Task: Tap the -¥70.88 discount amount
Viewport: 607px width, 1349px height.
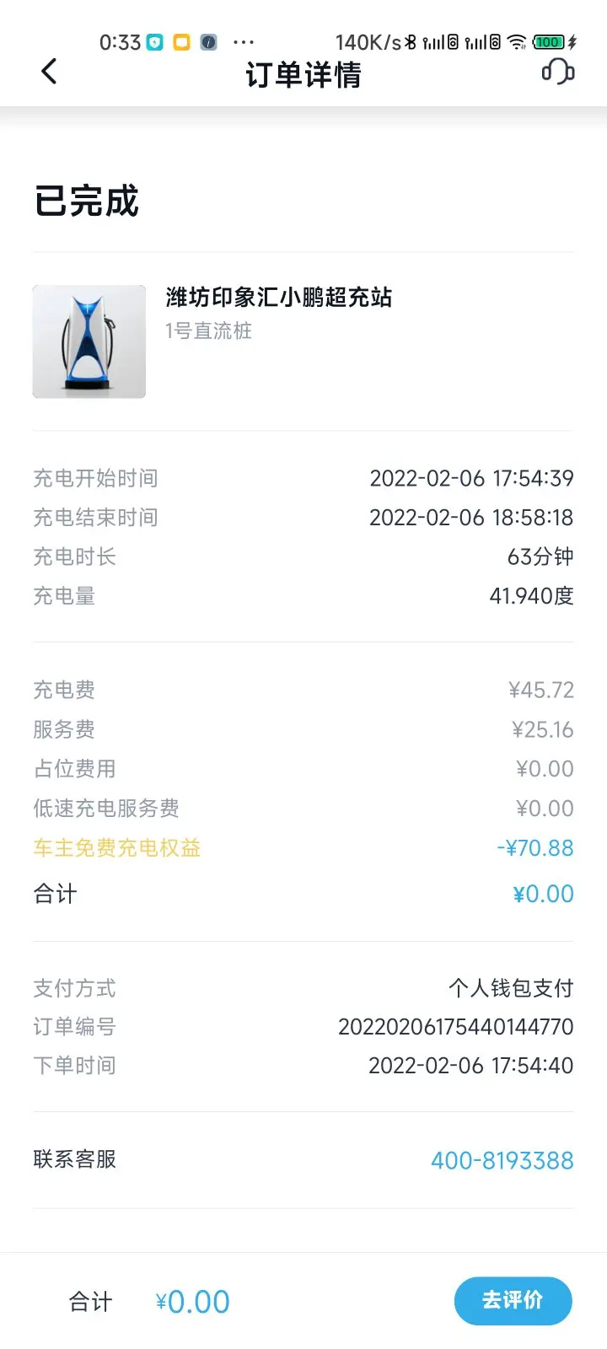Action: click(535, 847)
